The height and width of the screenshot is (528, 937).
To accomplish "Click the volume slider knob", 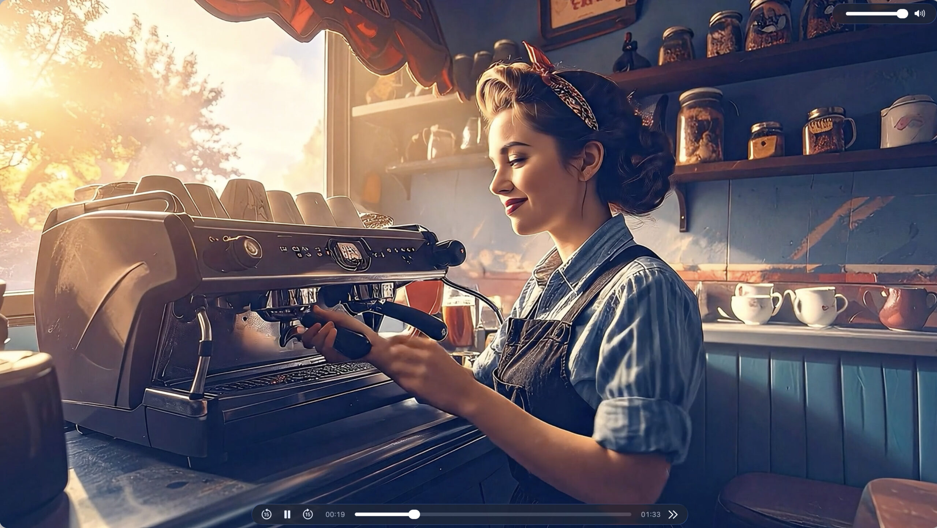I will [x=902, y=14].
